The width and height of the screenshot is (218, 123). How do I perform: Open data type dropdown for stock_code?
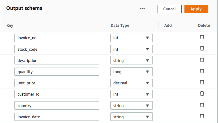tap(131, 49)
